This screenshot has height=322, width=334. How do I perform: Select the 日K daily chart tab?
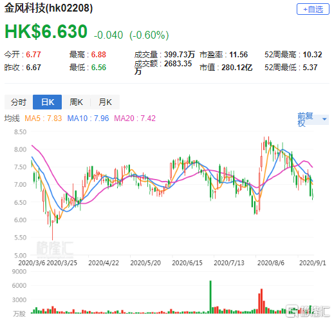click(x=48, y=102)
